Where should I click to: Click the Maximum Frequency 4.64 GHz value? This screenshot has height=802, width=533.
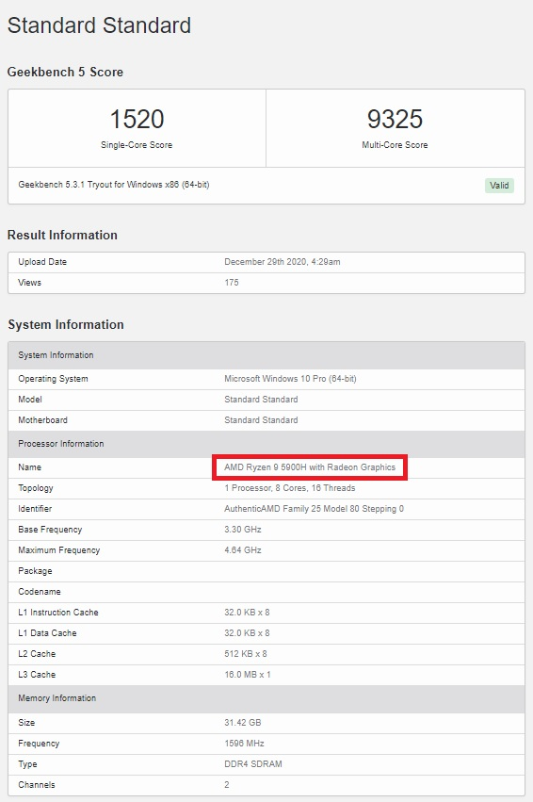(x=243, y=550)
